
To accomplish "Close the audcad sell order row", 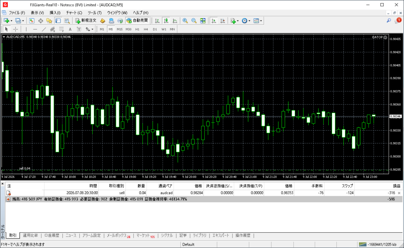I will [399, 193].
